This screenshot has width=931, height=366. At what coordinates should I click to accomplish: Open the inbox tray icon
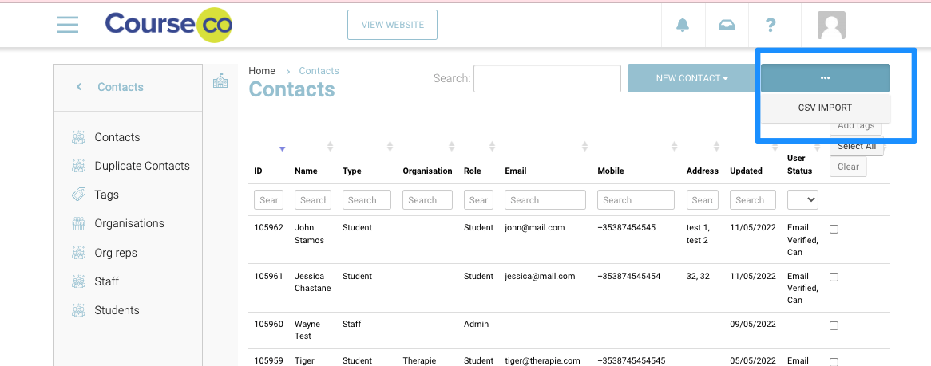click(x=727, y=25)
